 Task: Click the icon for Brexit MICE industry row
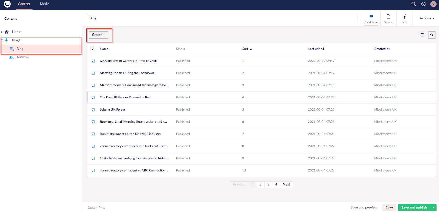[x=93, y=134]
